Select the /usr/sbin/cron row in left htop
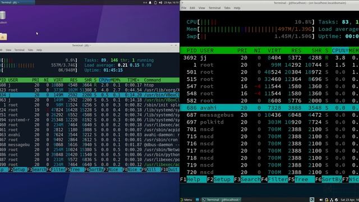The width and height of the screenshot is (359, 202). pyautogui.click(x=90, y=140)
